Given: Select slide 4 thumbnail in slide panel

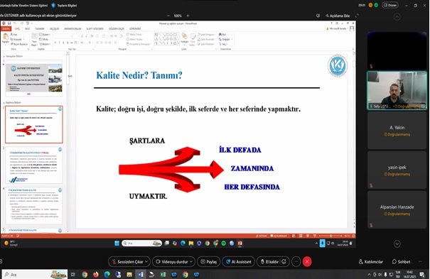Looking at the screenshot, I should coord(33,206).
